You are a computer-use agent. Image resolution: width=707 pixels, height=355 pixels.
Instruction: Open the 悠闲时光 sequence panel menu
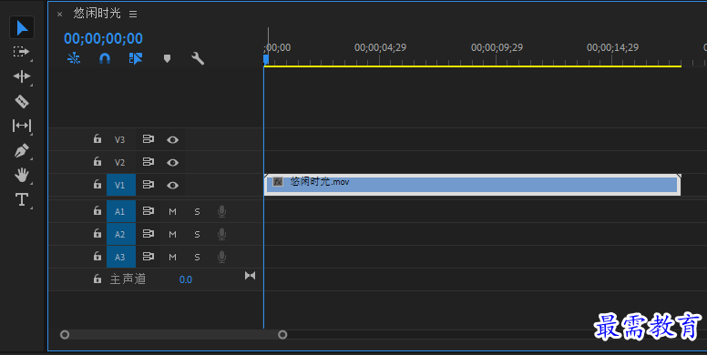click(x=133, y=14)
